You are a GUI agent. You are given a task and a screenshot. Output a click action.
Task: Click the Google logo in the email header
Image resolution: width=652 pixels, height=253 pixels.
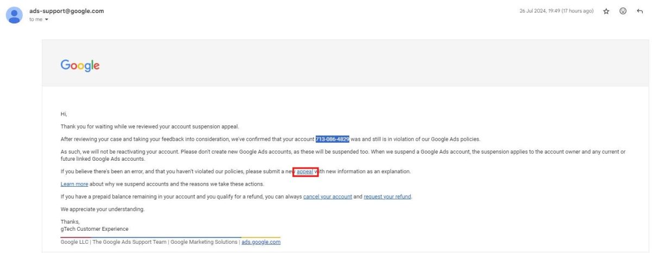pos(80,66)
